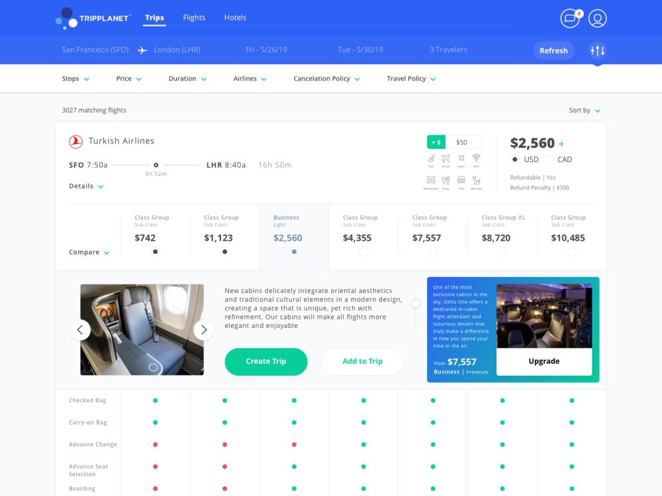This screenshot has height=496, width=662.
Task: Click the Carry-on Bag row label
Action: click(88, 422)
